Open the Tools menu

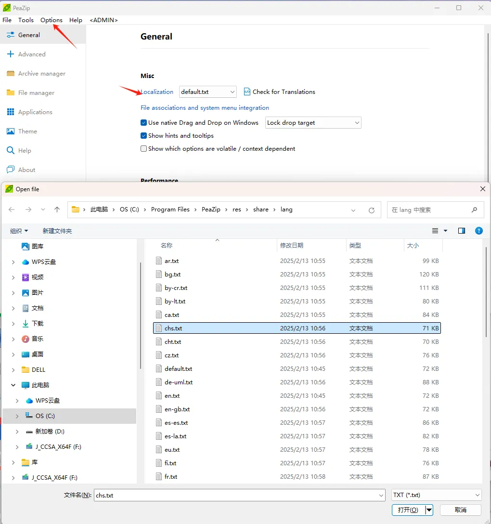(x=26, y=20)
